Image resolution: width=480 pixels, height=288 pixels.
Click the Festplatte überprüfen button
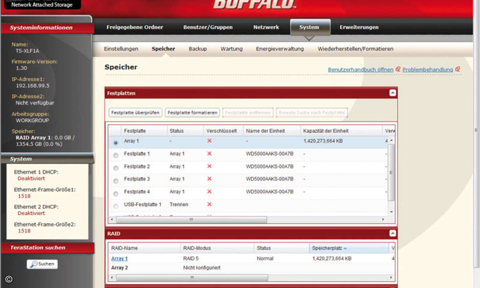tap(136, 112)
